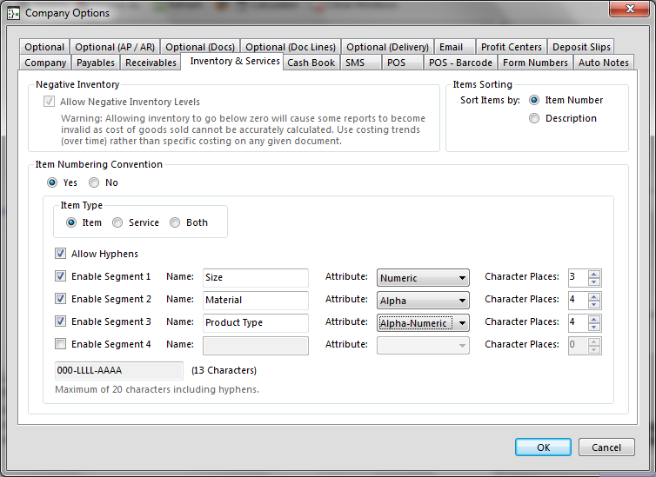The image size is (656, 477).
Task: Click the Segment 3 name field Product Type
Action: (255, 322)
